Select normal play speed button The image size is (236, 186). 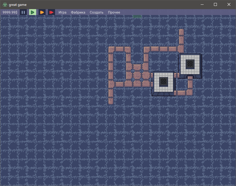(x=32, y=12)
